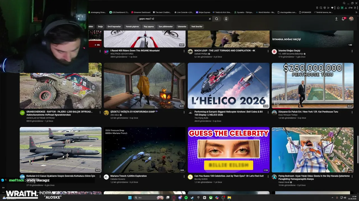Open Atik Ailesi channel avatar
359x201 pixels.
106,113
